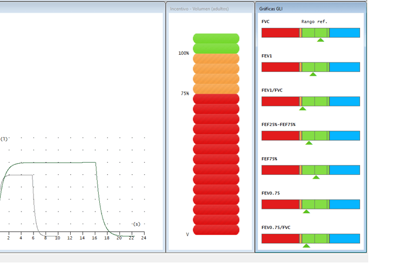Click the red zone of the FVC bar
Screen dimensions: 411x274
(x=280, y=33)
